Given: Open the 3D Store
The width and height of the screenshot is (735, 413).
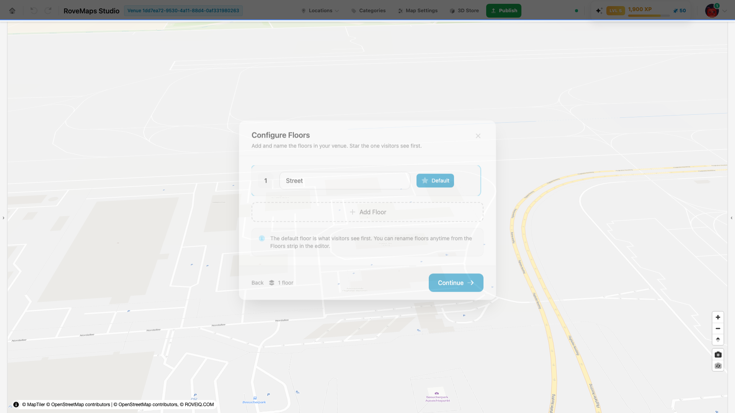Looking at the screenshot, I should point(464,11).
